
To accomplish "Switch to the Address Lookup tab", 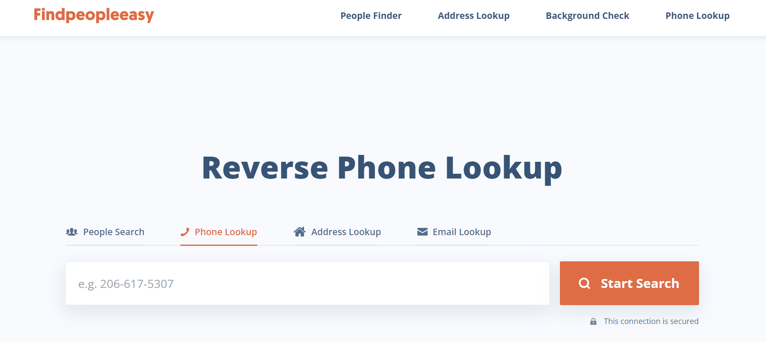I will tap(337, 232).
